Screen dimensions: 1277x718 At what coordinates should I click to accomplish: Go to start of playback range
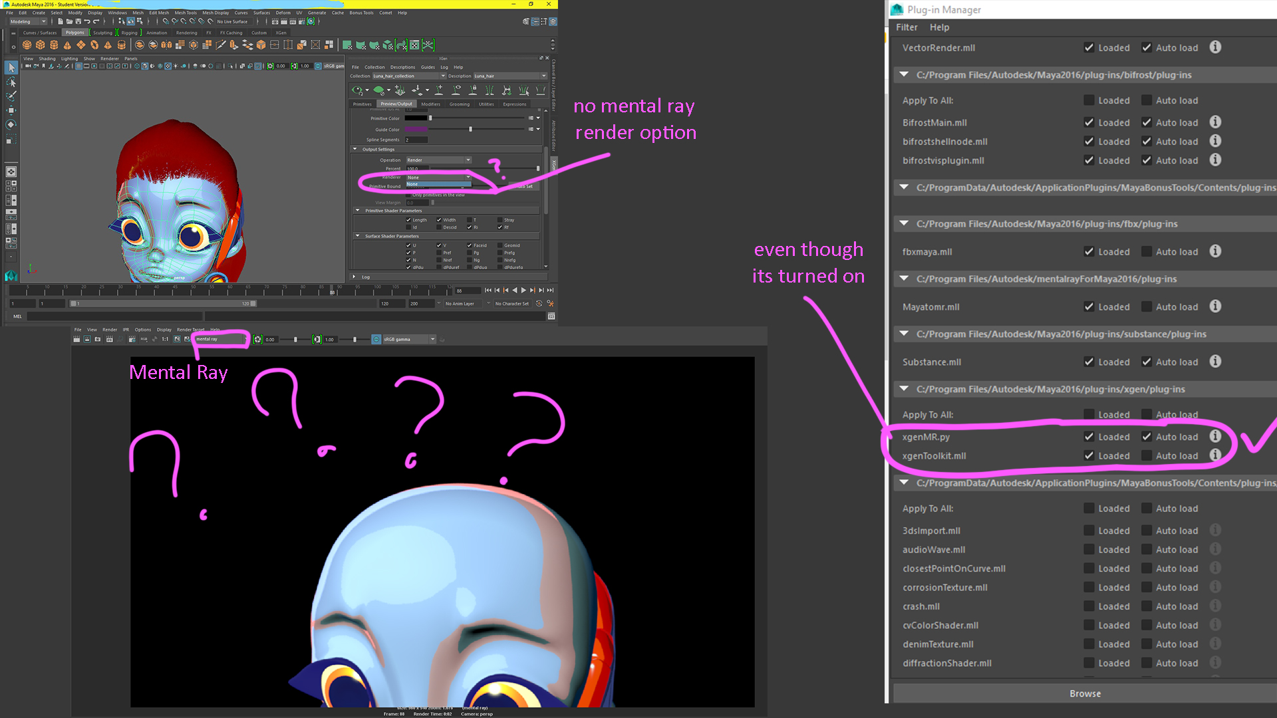(488, 291)
